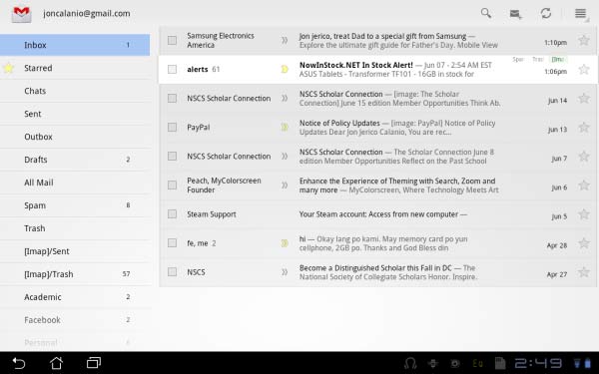Tick the NSCS Scholar Connection Jun 14 checkbox

point(173,98)
